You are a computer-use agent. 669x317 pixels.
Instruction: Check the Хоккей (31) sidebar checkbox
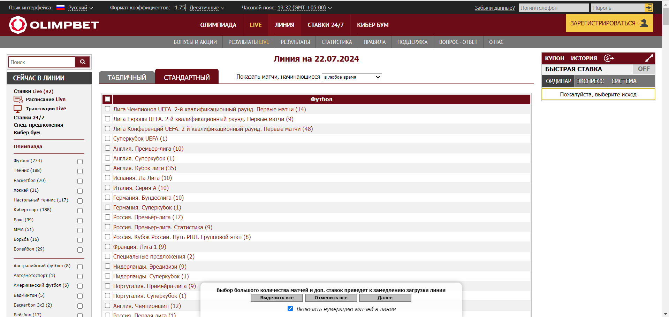click(80, 191)
